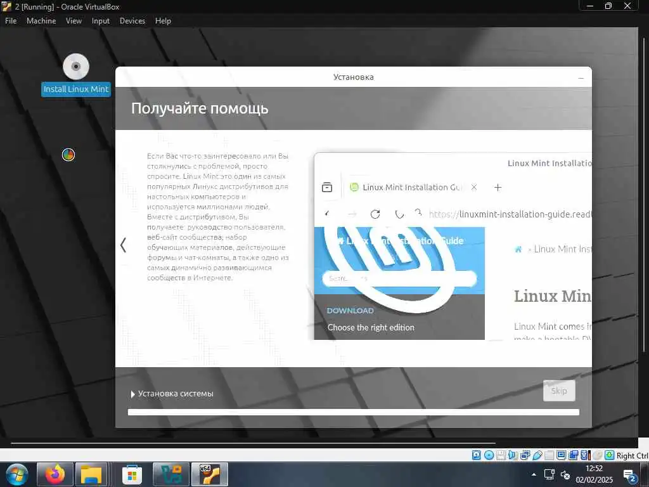649x487 pixels.
Task: Click the Skip button in the installer
Action: tap(559, 391)
